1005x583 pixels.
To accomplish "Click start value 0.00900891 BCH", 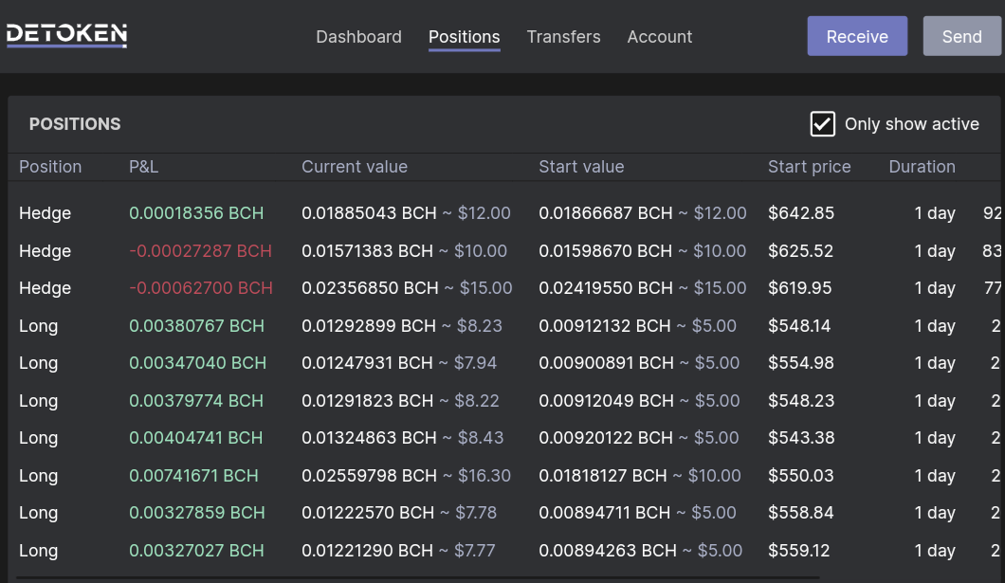I will tap(607, 363).
